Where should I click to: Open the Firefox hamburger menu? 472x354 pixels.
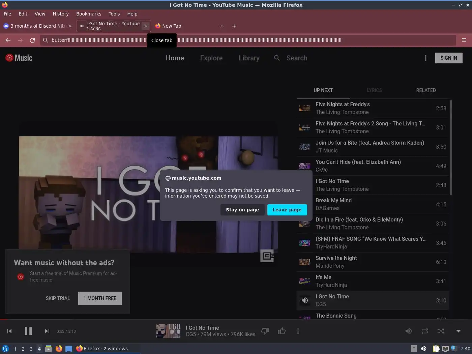(x=464, y=40)
